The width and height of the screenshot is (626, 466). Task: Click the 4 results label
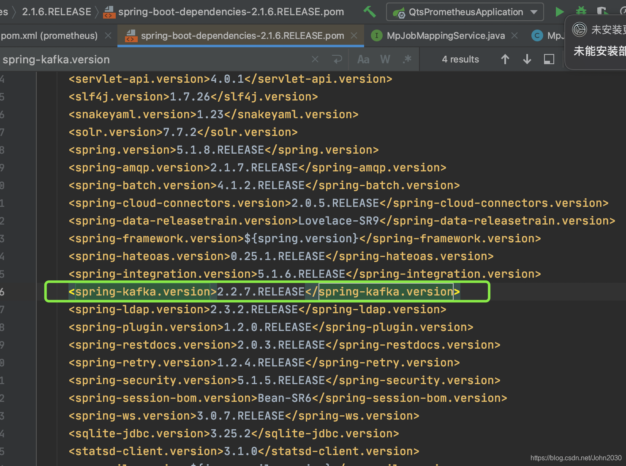pyautogui.click(x=460, y=59)
